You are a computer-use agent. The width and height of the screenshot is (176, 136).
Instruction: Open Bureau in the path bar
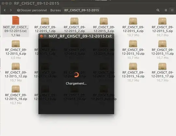(x=55, y=10)
